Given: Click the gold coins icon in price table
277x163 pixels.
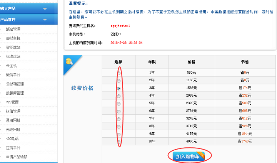Looking at the screenshot, I should pyautogui.click(x=69, y=61).
